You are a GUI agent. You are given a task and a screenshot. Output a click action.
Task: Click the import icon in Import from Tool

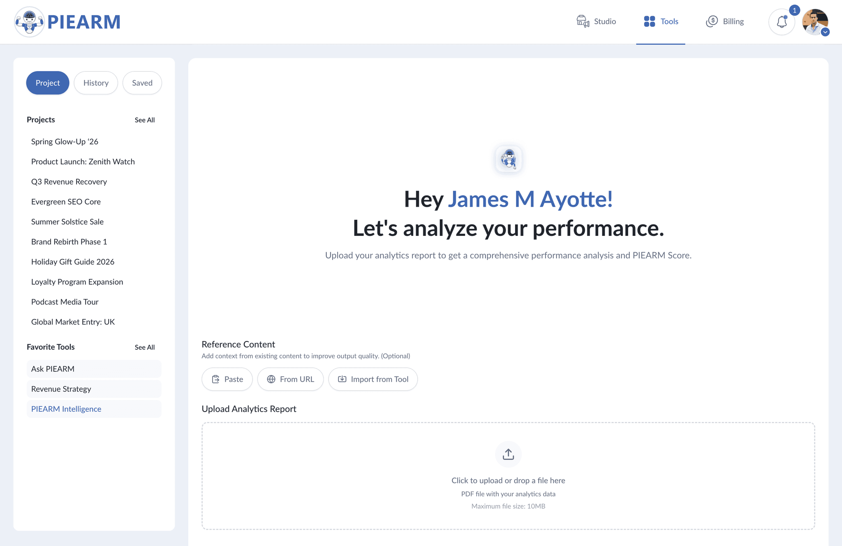[x=342, y=379]
